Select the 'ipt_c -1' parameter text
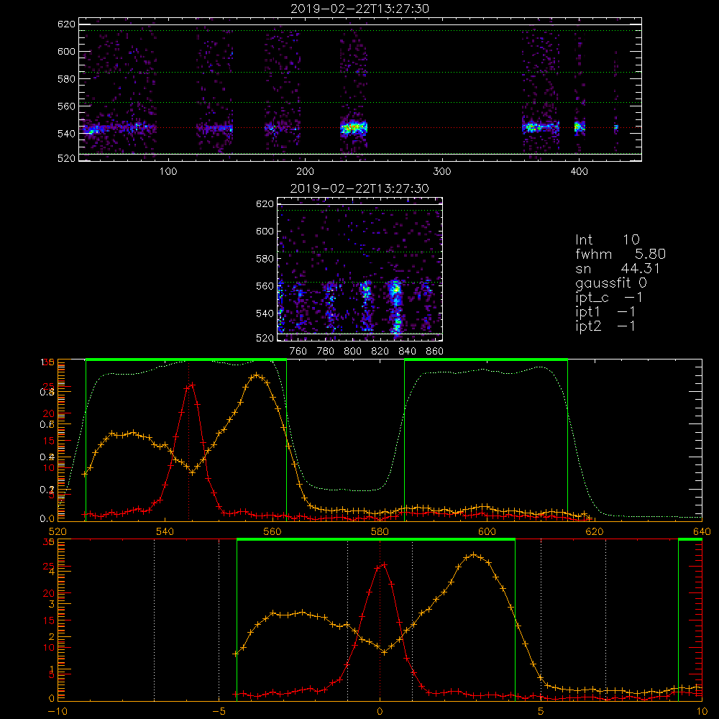This screenshot has height=719, width=719. tap(609, 298)
